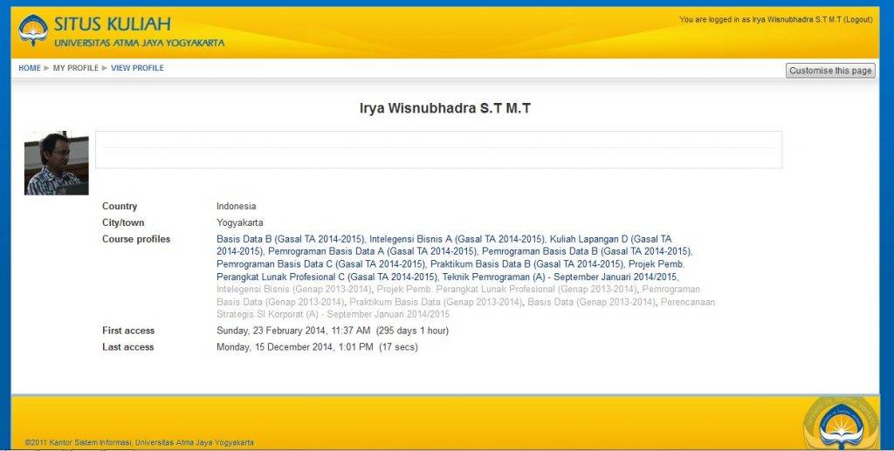
Task: Select Pemrograman Basis Data C course link
Action: point(321,264)
